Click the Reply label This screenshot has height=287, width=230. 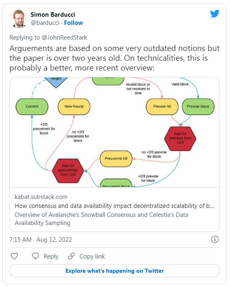(51, 256)
